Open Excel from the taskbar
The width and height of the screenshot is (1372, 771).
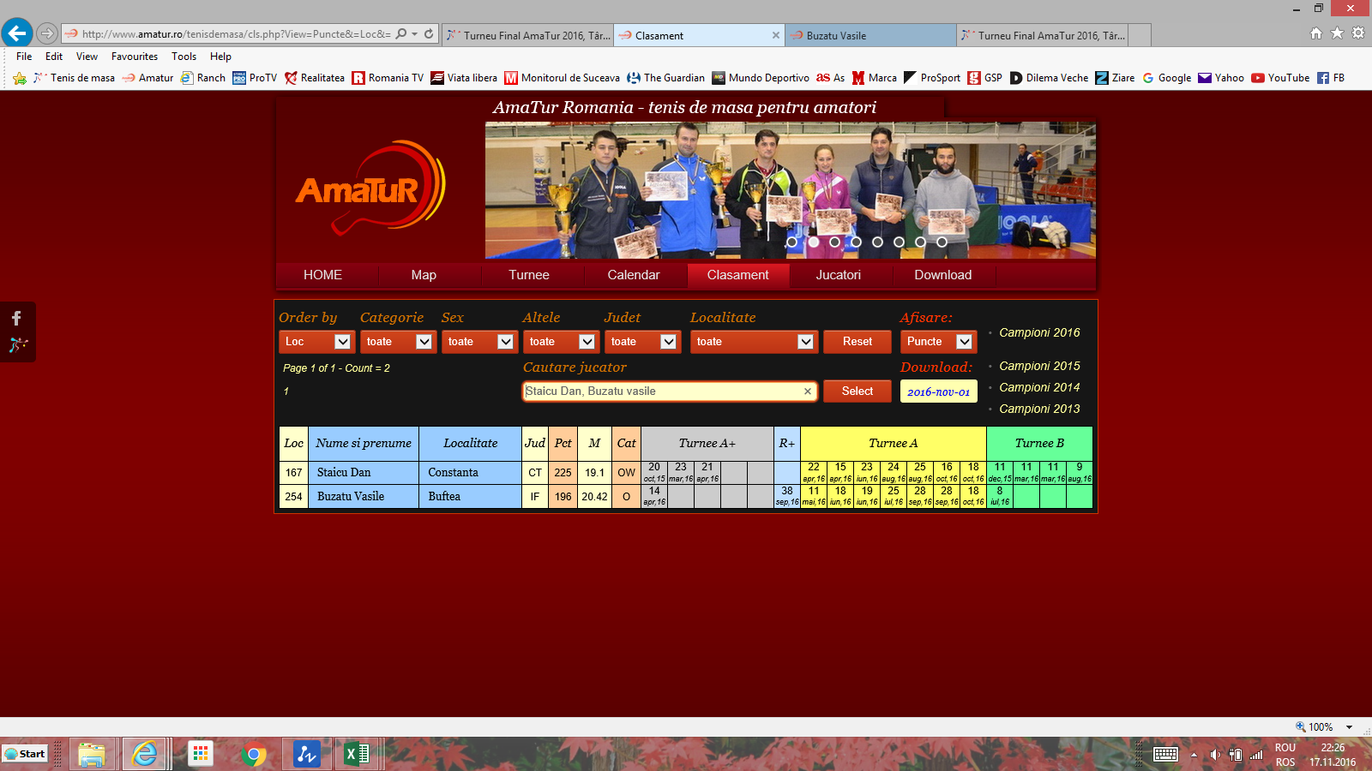pos(357,754)
